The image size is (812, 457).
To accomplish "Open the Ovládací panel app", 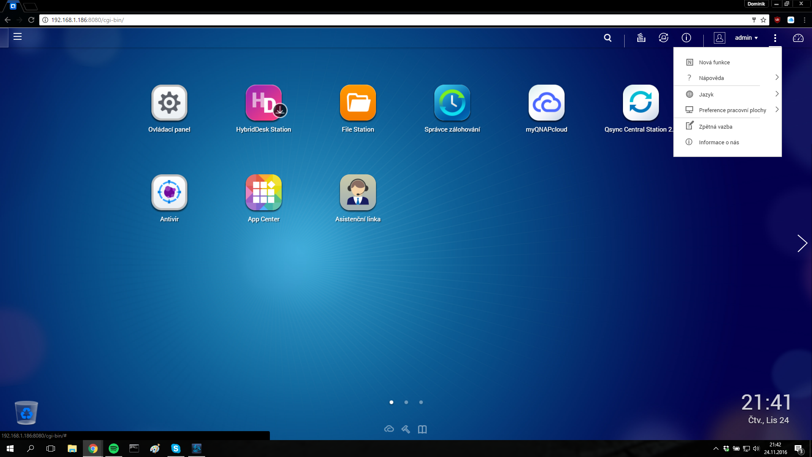I will coord(169,103).
